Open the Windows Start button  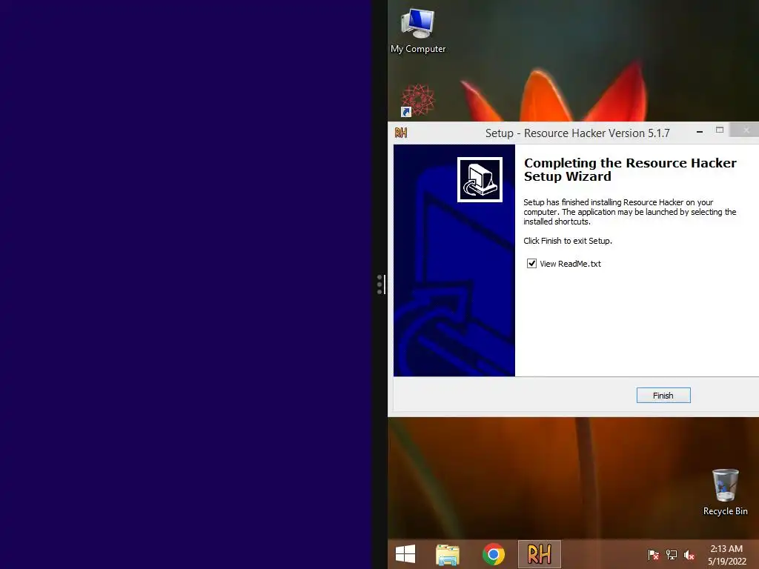coord(405,554)
